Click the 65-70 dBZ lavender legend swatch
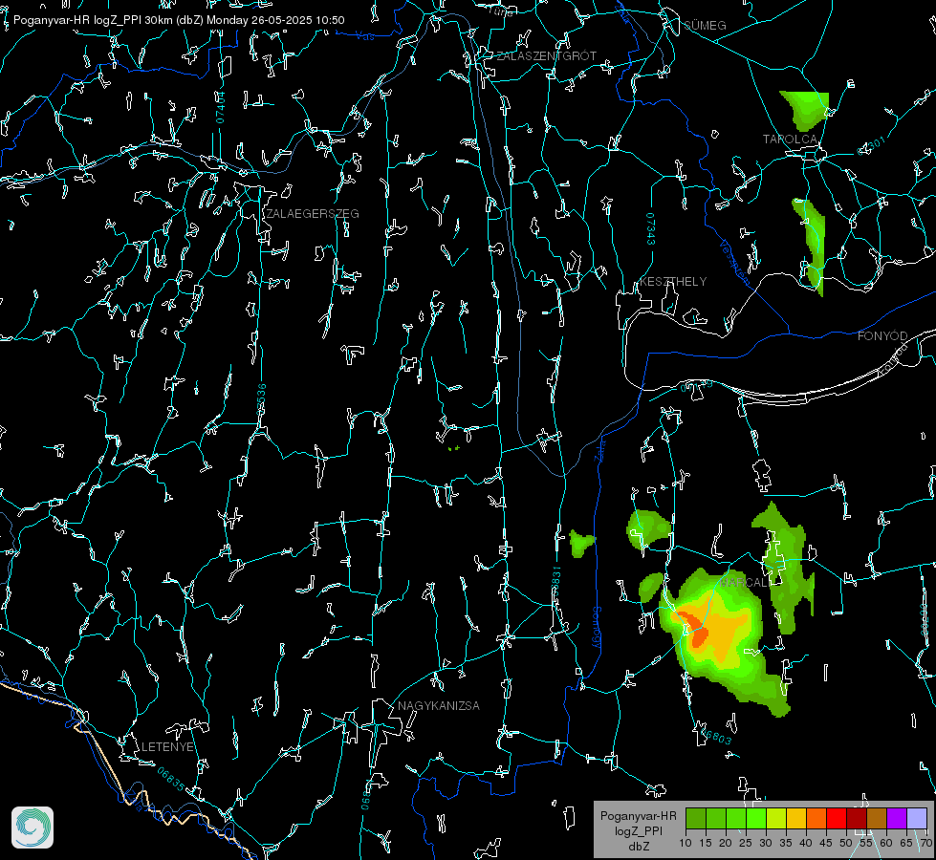 tap(918, 818)
